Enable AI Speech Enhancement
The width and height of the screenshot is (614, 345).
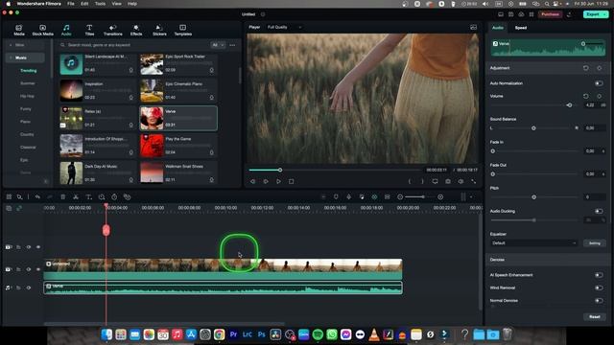pyautogui.click(x=599, y=275)
